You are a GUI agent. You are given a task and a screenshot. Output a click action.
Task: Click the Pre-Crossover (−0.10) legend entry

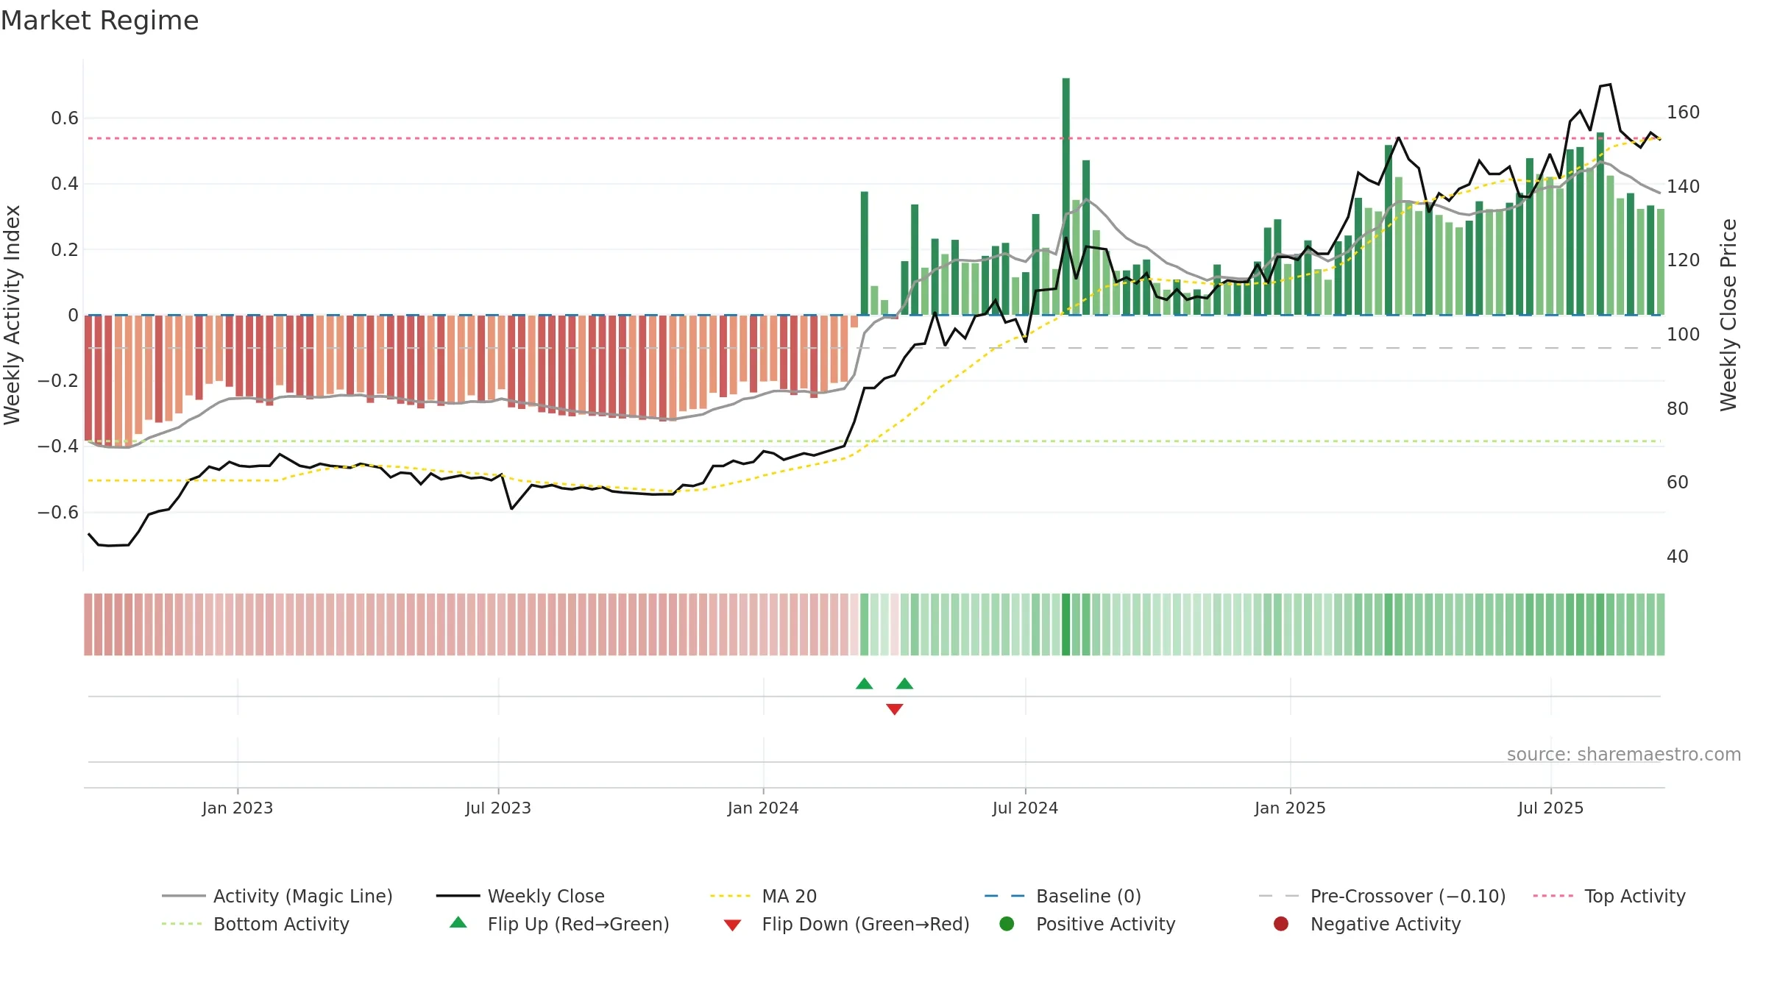pos(1382,896)
